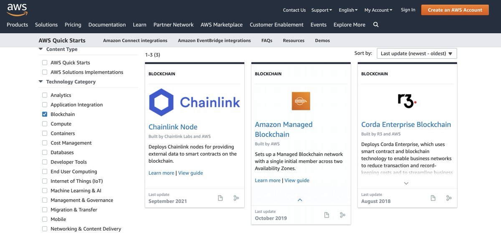501x233 pixels.
Task: Click the Sign In link
Action: pyautogui.click(x=408, y=10)
